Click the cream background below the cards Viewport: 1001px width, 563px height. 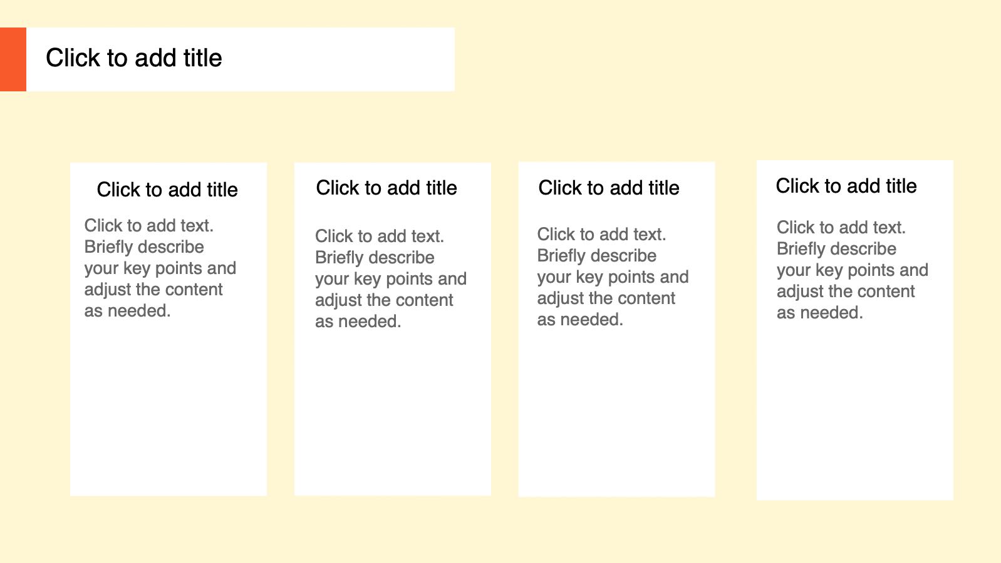pos(500,532)
